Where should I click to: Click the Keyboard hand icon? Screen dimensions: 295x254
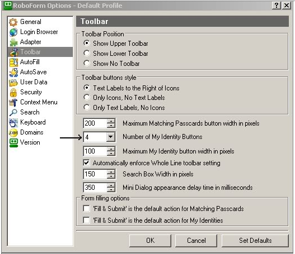13,123
